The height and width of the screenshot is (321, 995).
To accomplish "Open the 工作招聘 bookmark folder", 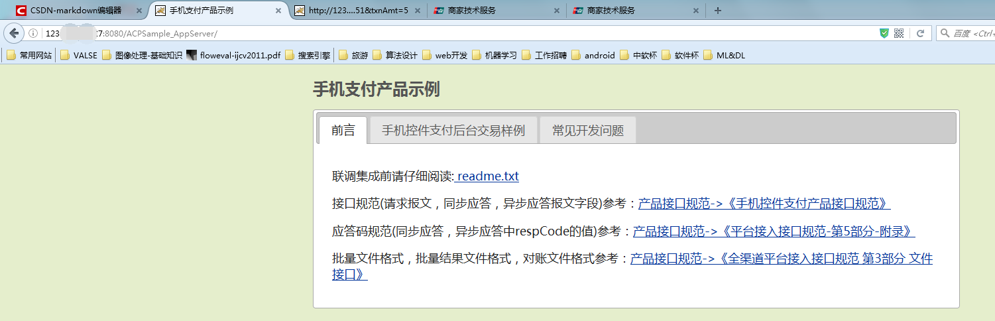I will [544, 56].
